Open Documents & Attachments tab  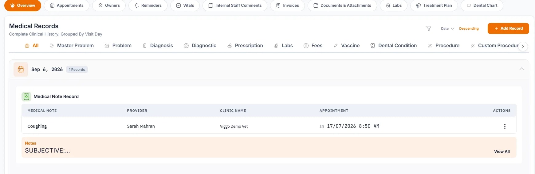click(x=342, y=6)
